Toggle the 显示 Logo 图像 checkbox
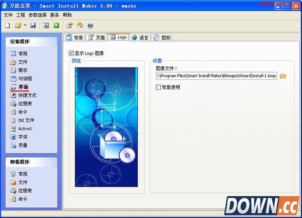 click(x=71, y=53)
